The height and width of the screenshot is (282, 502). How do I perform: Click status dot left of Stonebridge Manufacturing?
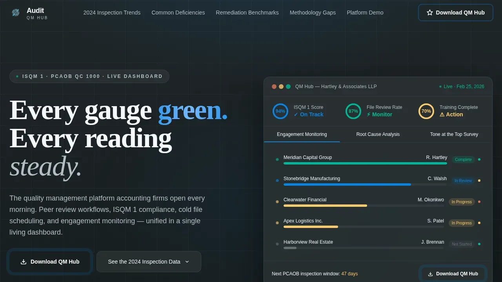277,181
